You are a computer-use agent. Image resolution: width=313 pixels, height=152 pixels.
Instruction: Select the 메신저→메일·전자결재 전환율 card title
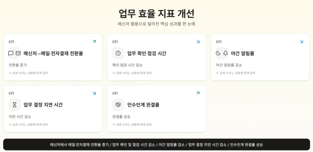pyautogui.click(x=53, y=53)
